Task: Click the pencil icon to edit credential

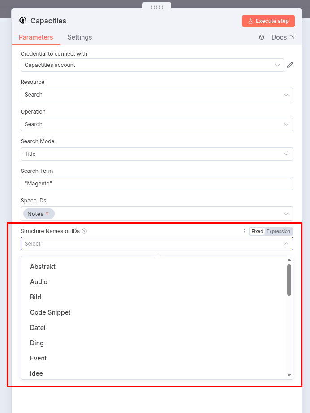Action: coord(290,65)
